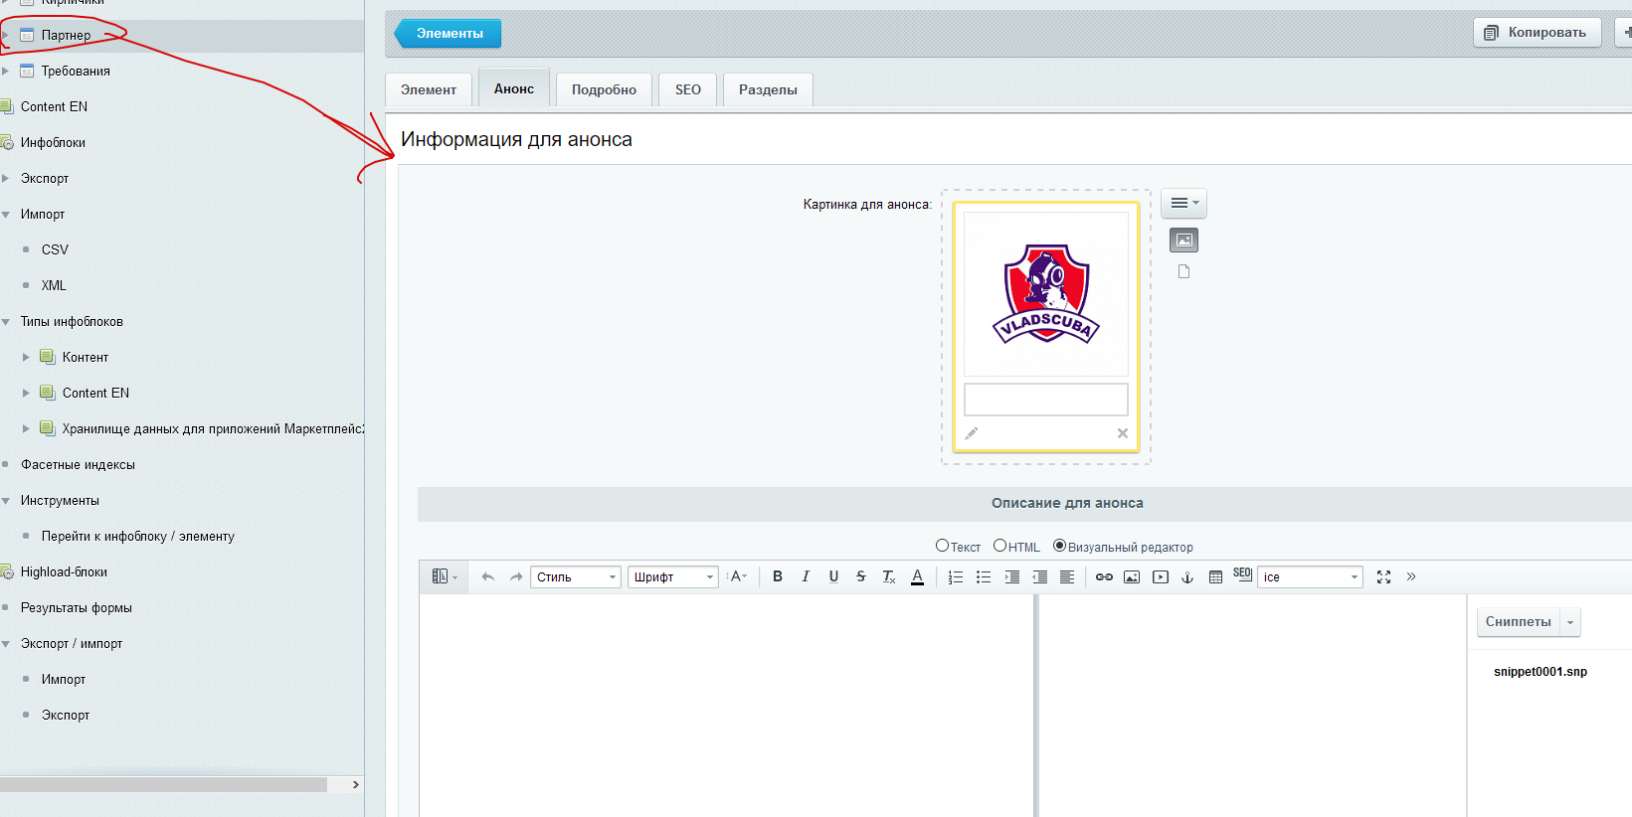Select snippet0001.snp snippet
Screen dimensions: 1632x817
point(1541,672)
